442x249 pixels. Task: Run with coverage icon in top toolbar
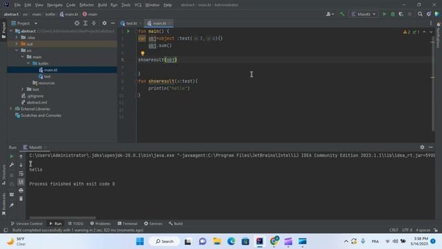click(401, 14)
